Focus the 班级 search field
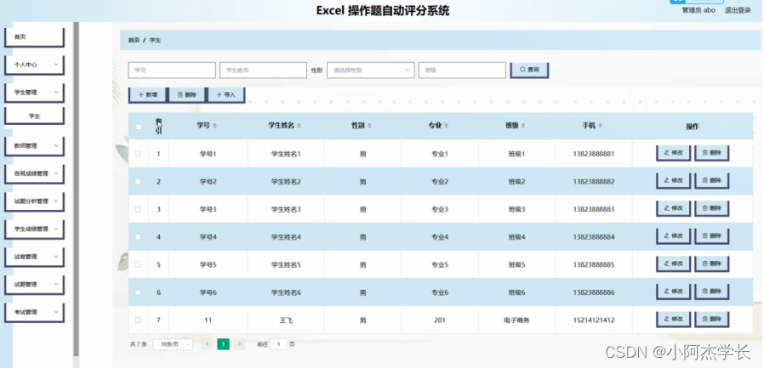This screenshot has width=764, height=368. (462, 70)
